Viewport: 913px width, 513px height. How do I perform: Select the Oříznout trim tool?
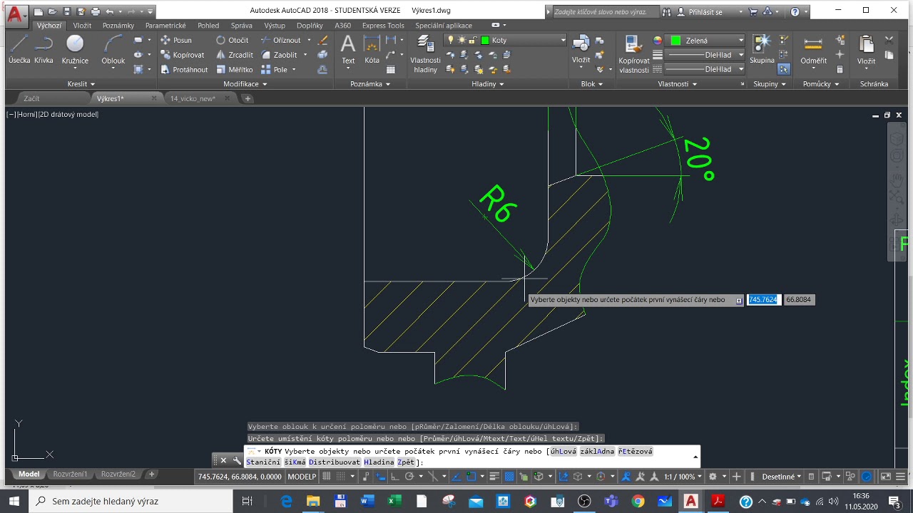(x=281, y=40)
